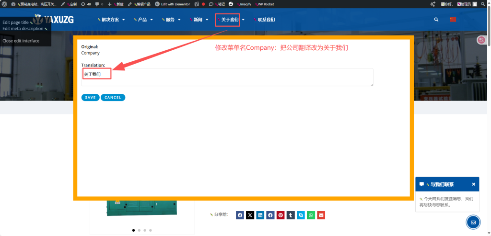491x236 pixels.
Task: Share via the red email icon
Action: tap(321, 215)
